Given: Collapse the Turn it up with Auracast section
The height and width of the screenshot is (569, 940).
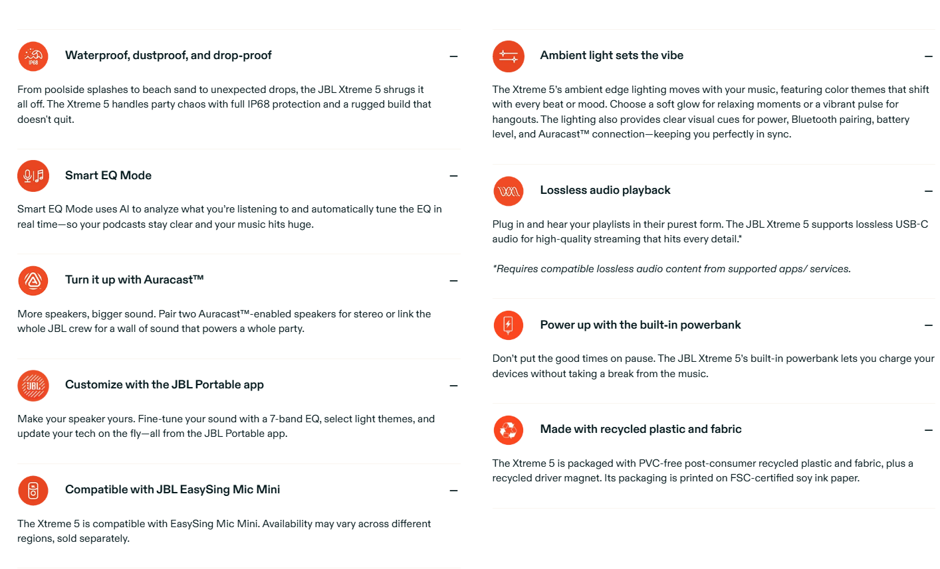Looking at the screenshot, I should 453,281.
